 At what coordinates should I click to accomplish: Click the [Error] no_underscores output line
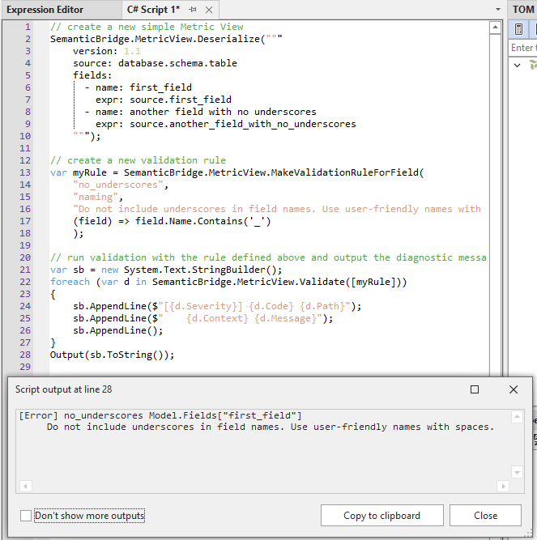click(160, 415)
